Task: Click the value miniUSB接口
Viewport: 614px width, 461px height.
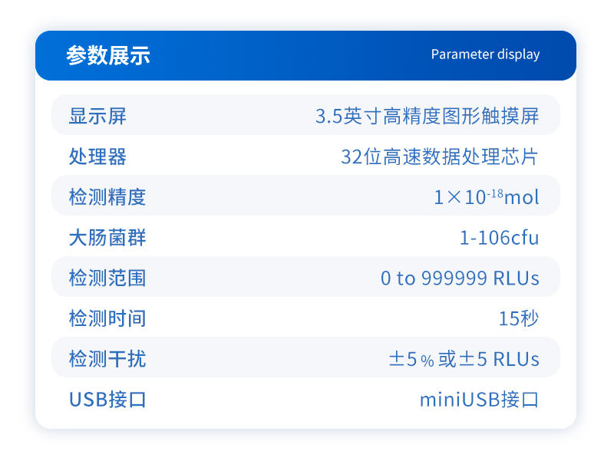Action: point(479,400)
